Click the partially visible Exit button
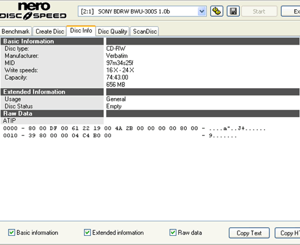Viewport: 300px width, 245px height. point(291,11)
